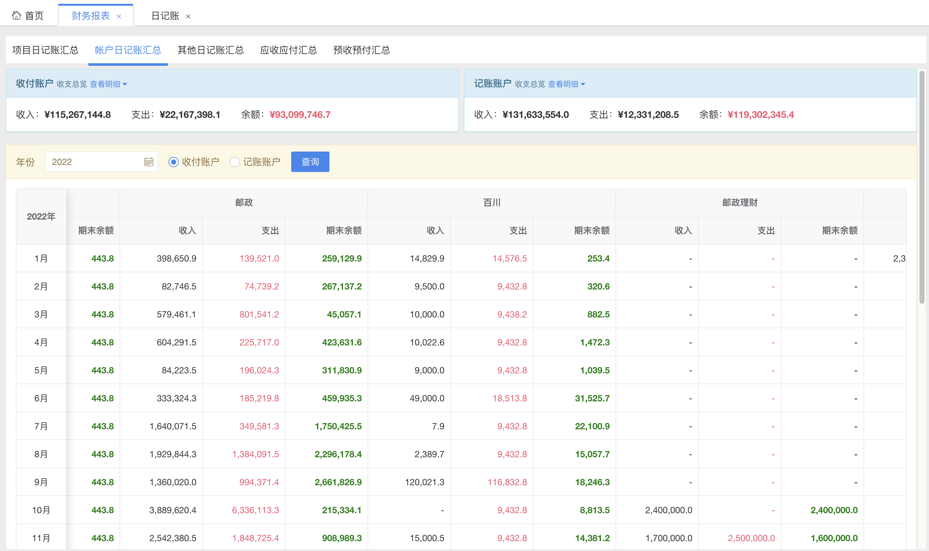Open the 帐户日记账汇总 tab
This screenshot has width=929, height=551.
coord(128,50)
